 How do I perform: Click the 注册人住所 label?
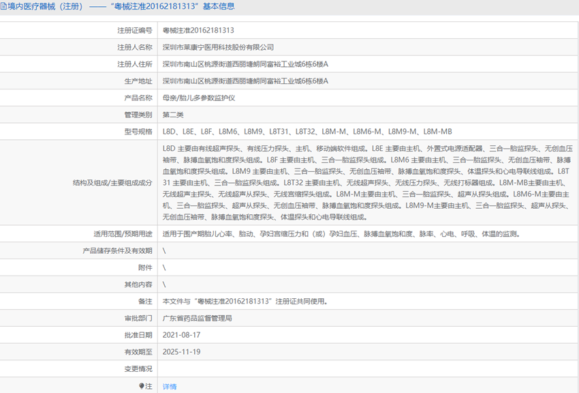(x=134, y=64)
